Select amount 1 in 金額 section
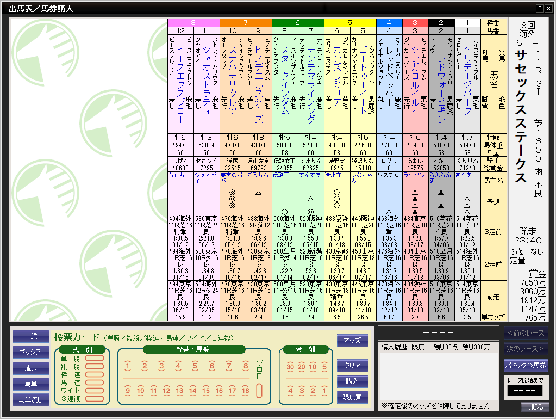Image resolution: width=556 pixels, height=419 pixels. (324, 391)
